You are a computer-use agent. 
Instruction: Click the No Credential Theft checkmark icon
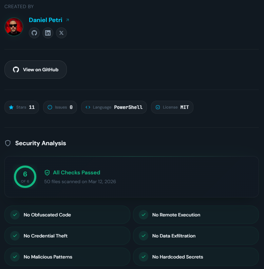click(15, 236)
